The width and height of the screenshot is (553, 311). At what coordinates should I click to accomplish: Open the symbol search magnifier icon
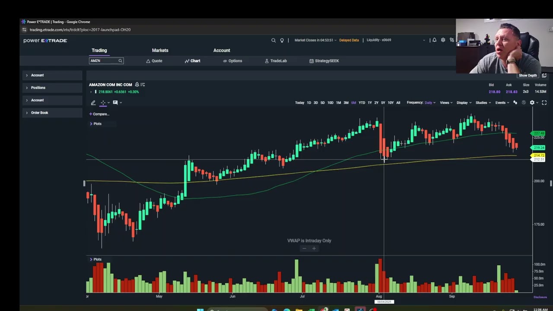(273, 40)
